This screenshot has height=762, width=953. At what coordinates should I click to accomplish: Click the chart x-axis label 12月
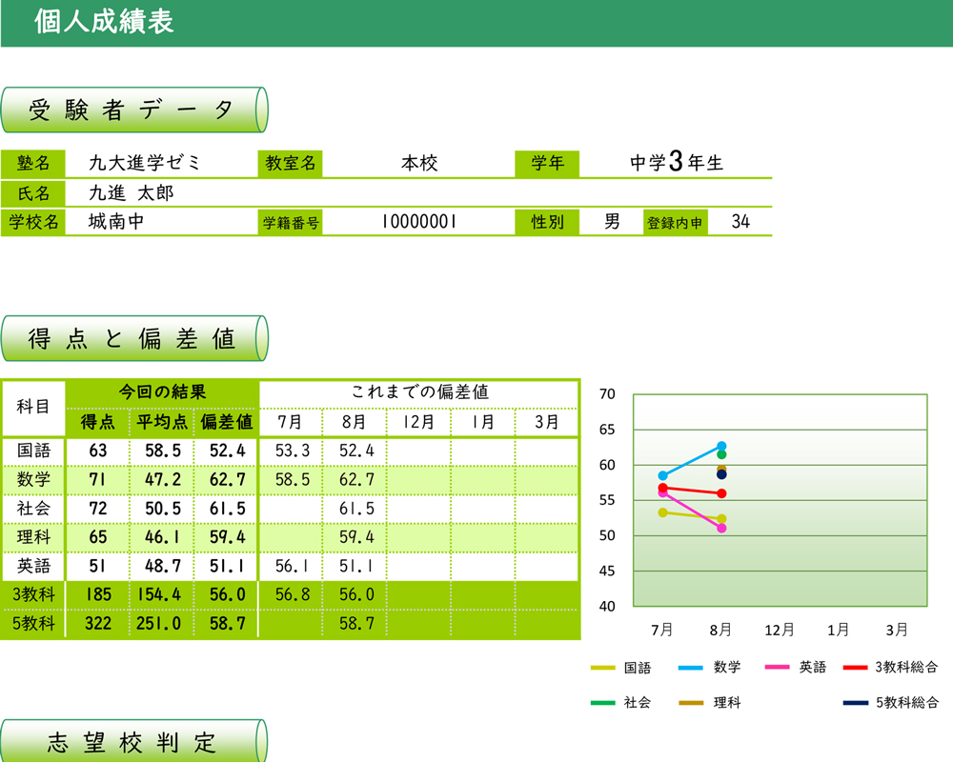tap(780, 631)
